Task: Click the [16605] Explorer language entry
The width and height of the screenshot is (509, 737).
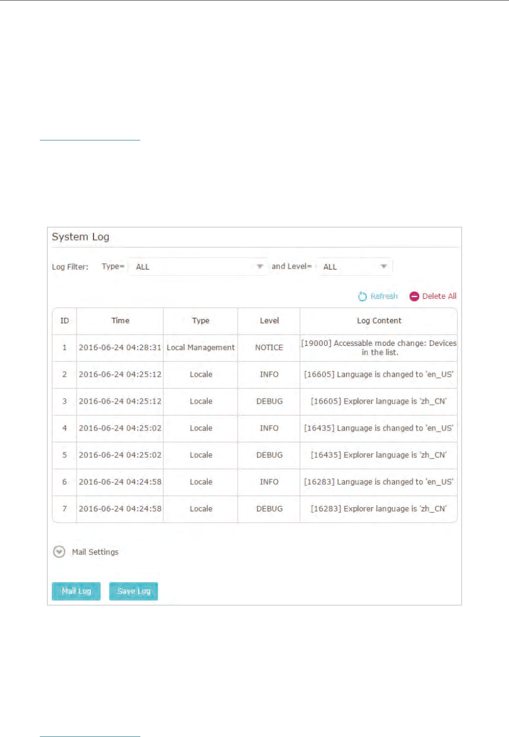Action: click(x=379, y=401)
